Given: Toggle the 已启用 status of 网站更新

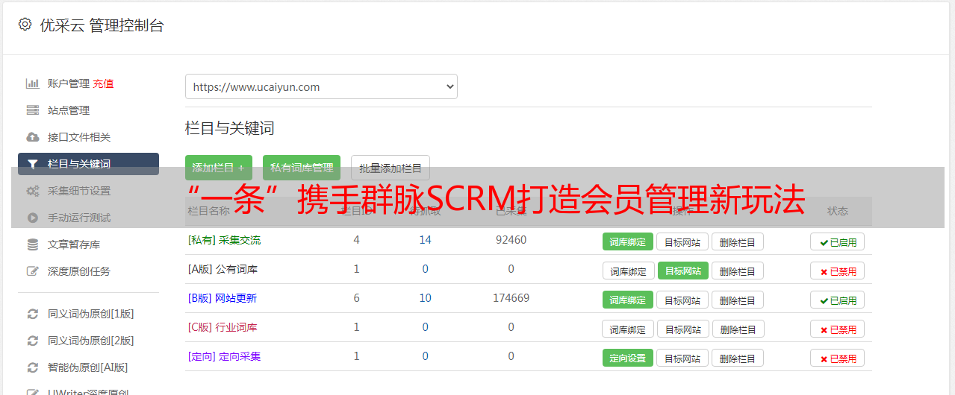Looking at the screenshot, I should point(838,300).
